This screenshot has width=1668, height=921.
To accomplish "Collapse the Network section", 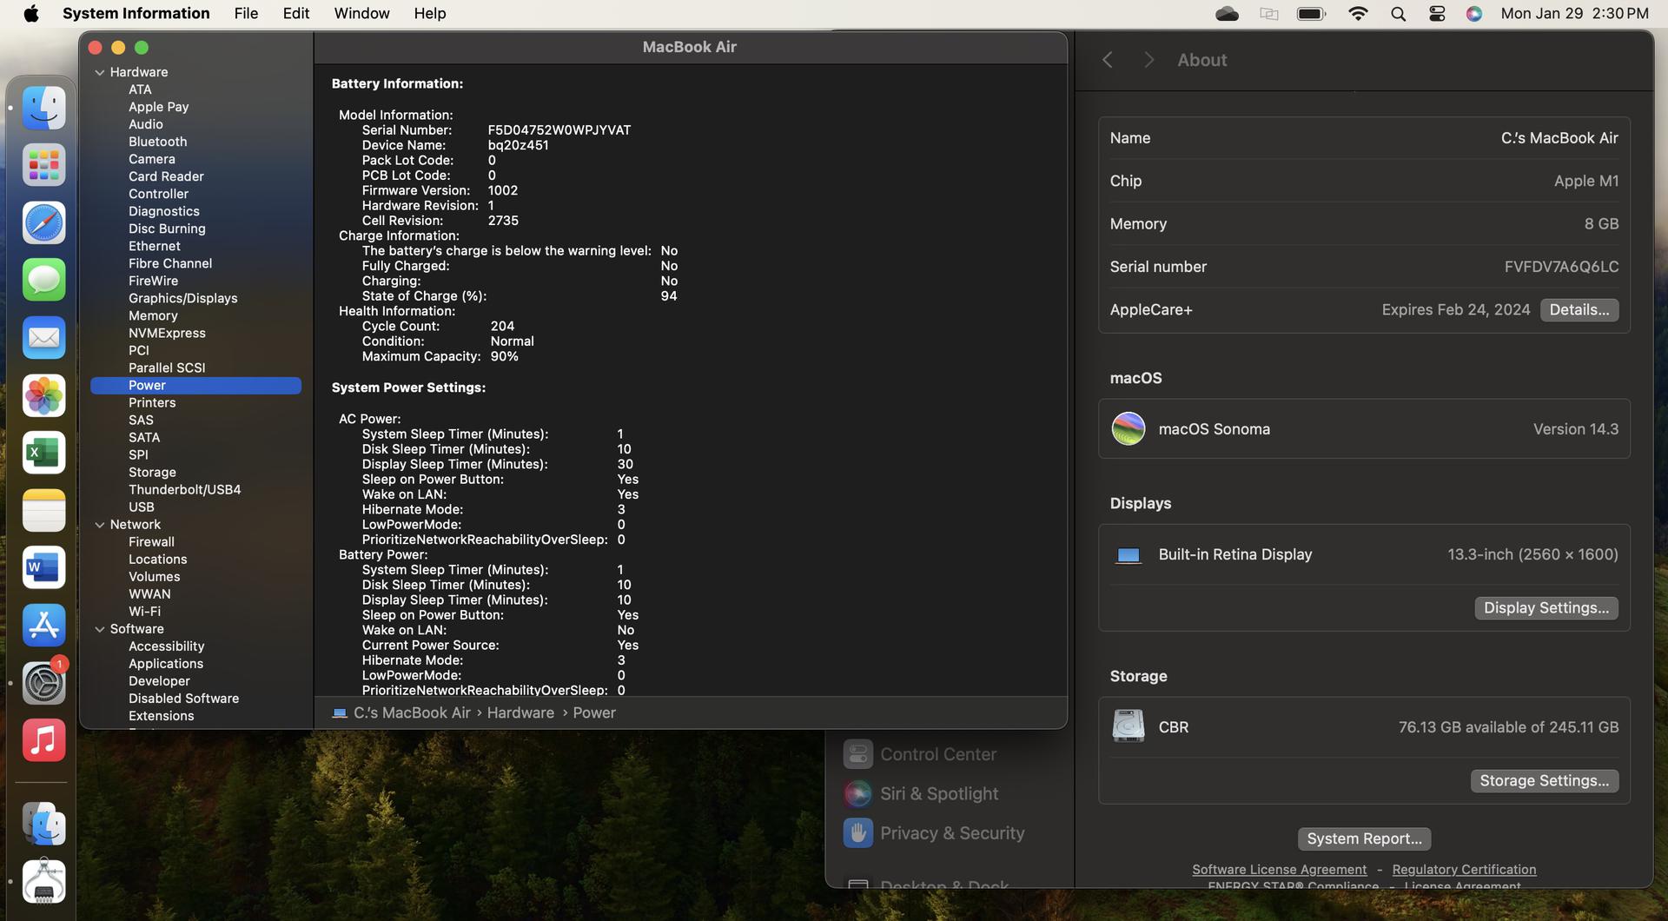I will (x=99, y=525).
